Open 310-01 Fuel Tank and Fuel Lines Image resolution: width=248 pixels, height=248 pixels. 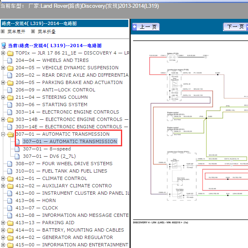61,171
